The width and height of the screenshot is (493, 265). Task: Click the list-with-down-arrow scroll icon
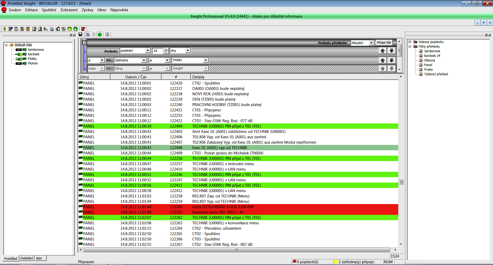click(88, 35)
